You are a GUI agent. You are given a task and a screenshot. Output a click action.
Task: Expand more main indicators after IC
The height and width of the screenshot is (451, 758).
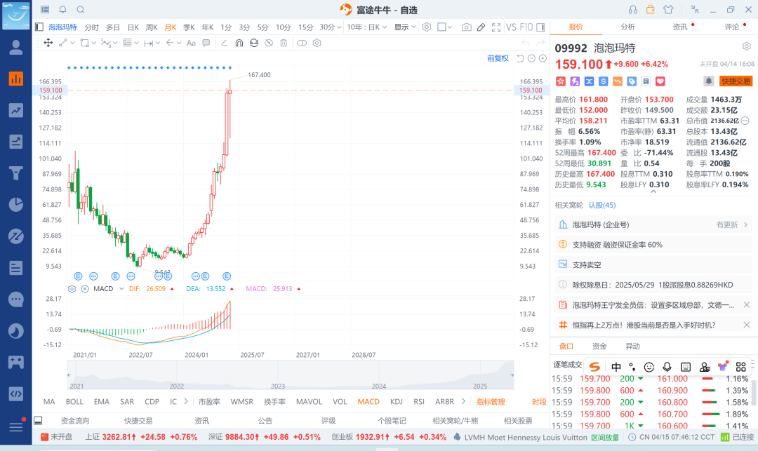click(x=185, y=401)
